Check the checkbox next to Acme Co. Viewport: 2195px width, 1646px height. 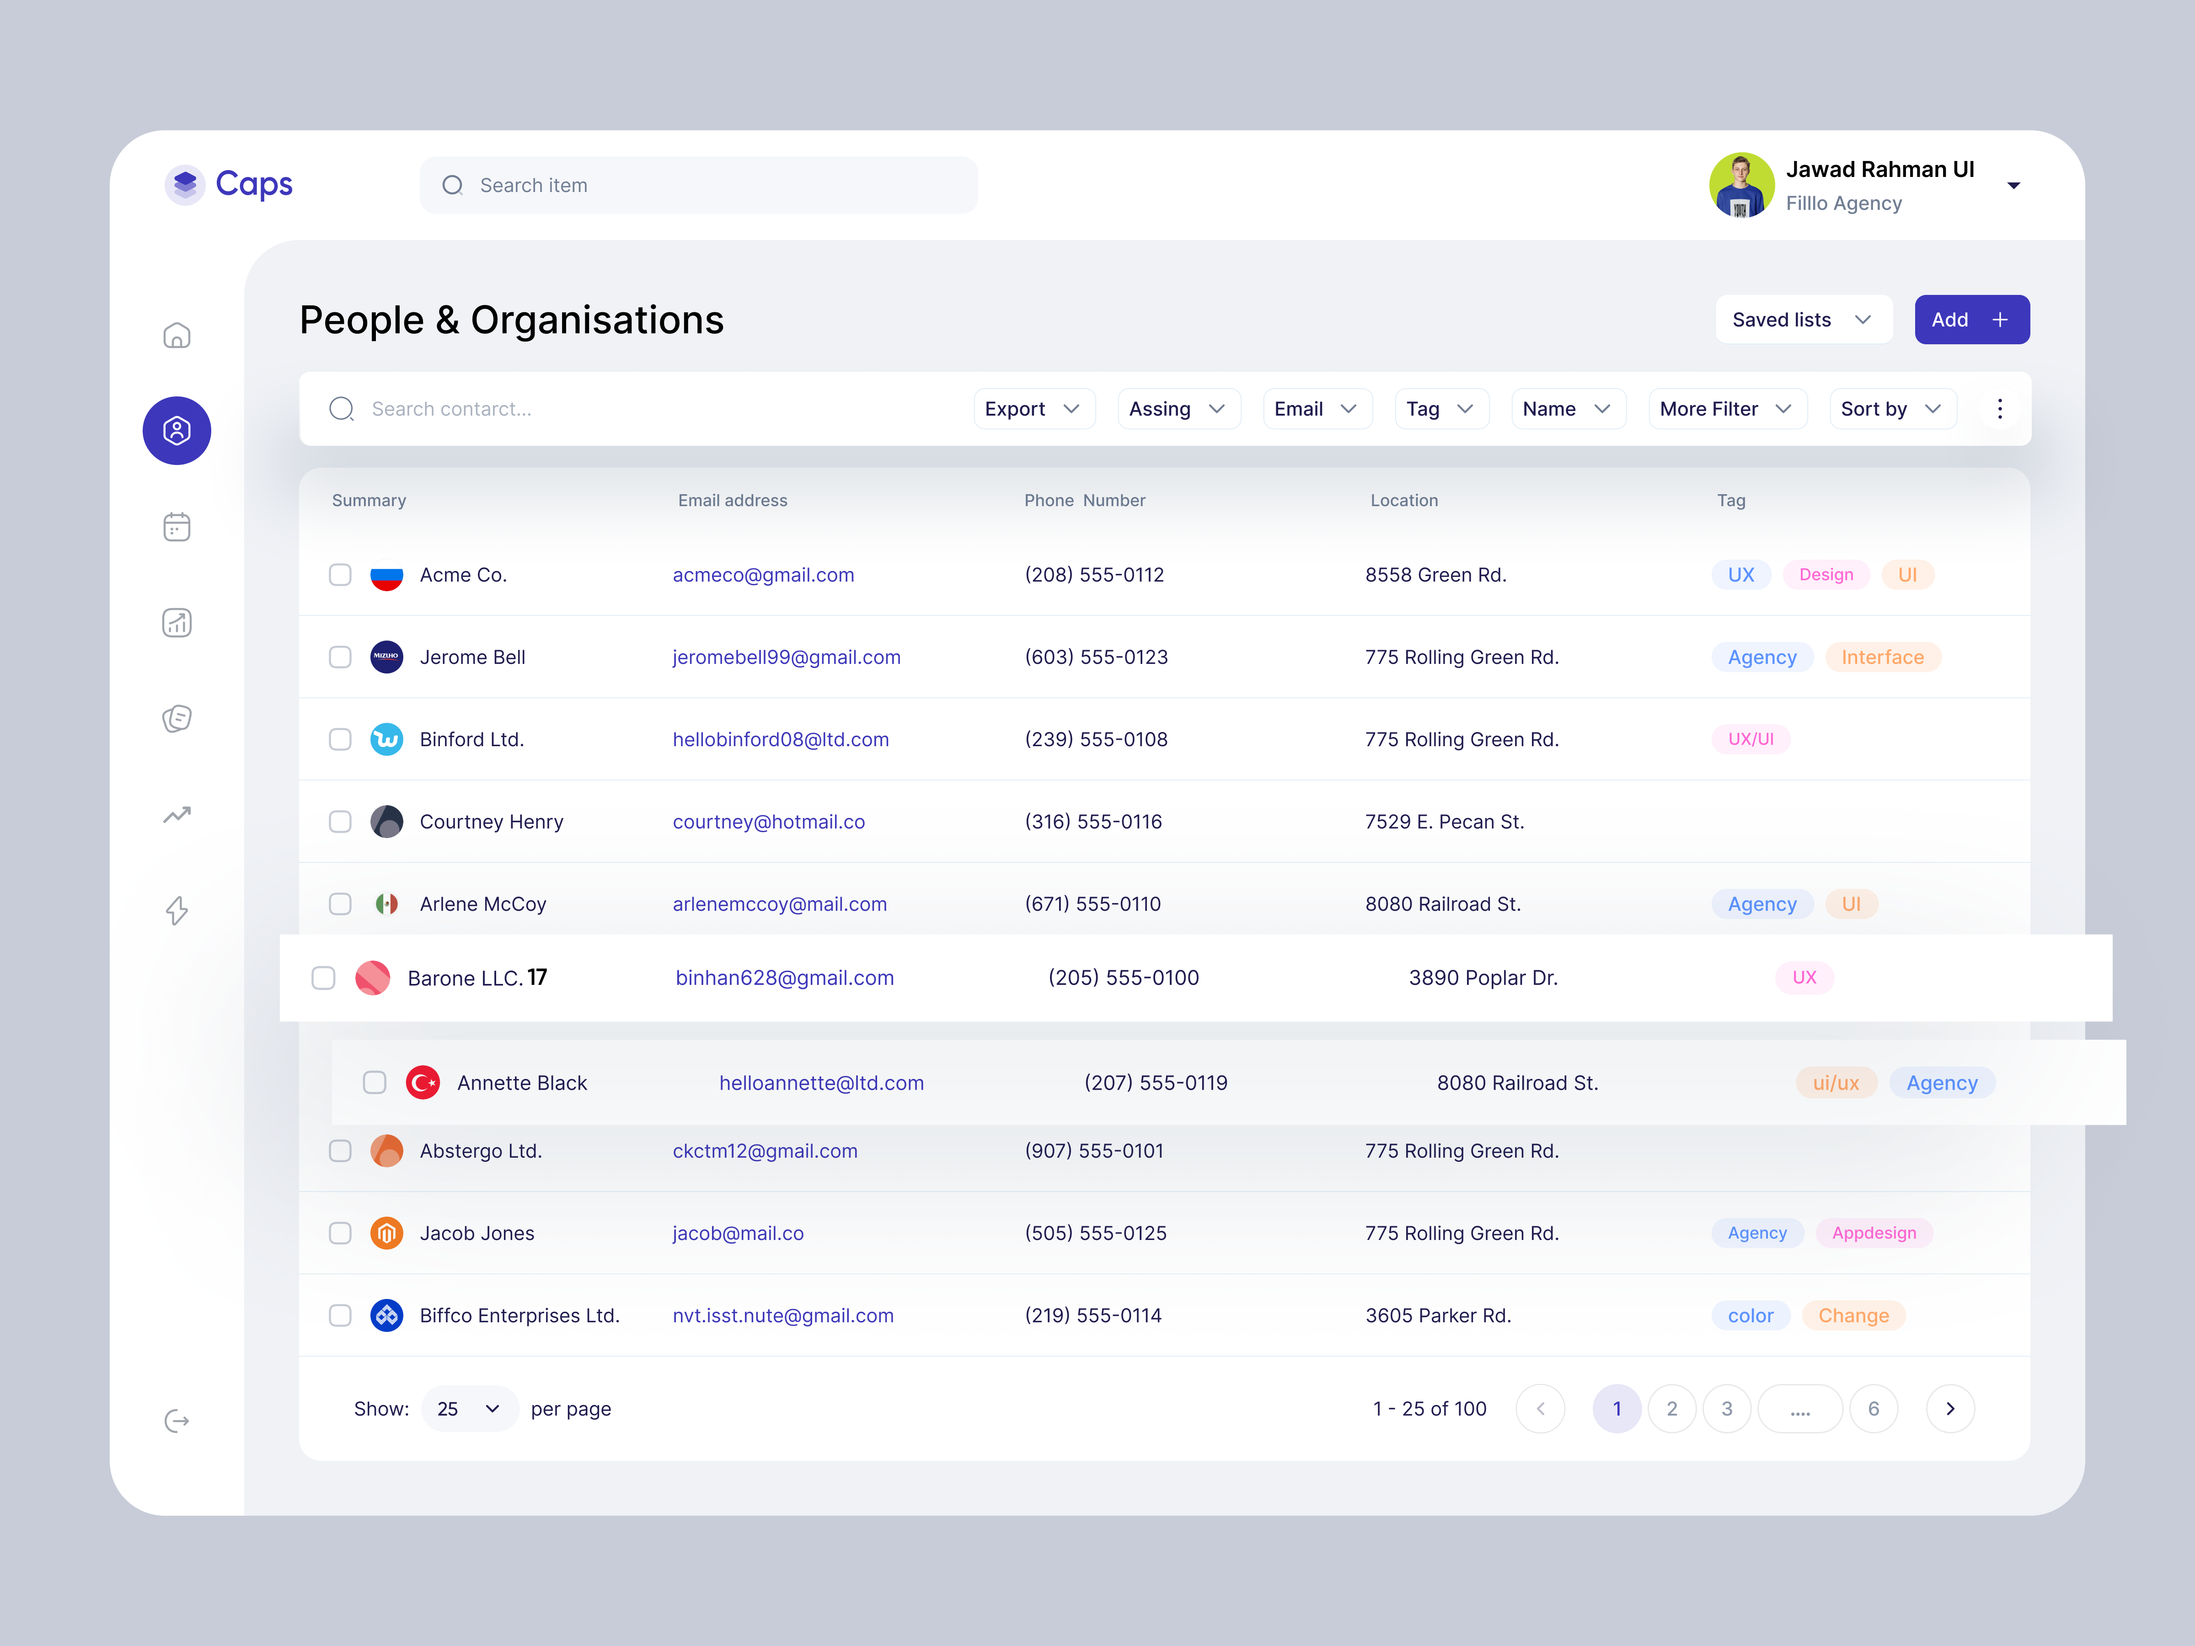(339, 574)
